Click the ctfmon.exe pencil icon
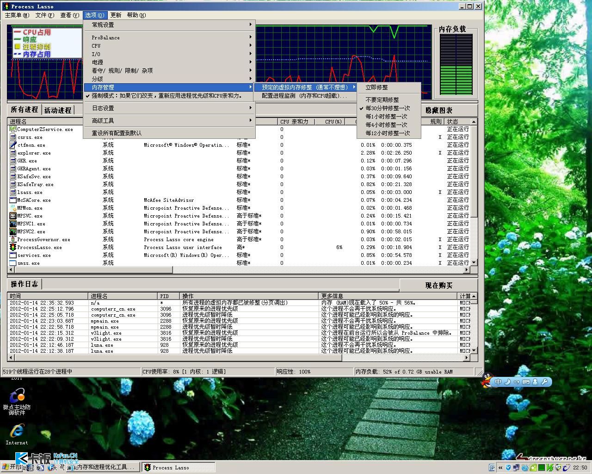The image size is (592, 474). (x=13, y=145)
